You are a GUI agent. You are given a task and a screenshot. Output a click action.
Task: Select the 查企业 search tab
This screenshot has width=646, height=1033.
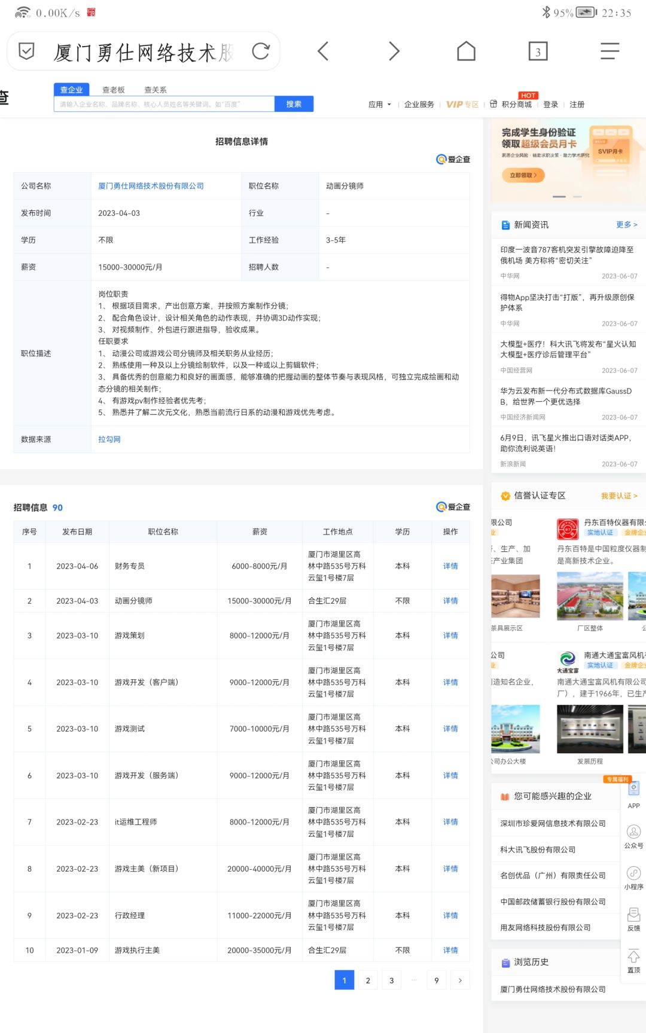pyautogui.click(x=72, y=90)
